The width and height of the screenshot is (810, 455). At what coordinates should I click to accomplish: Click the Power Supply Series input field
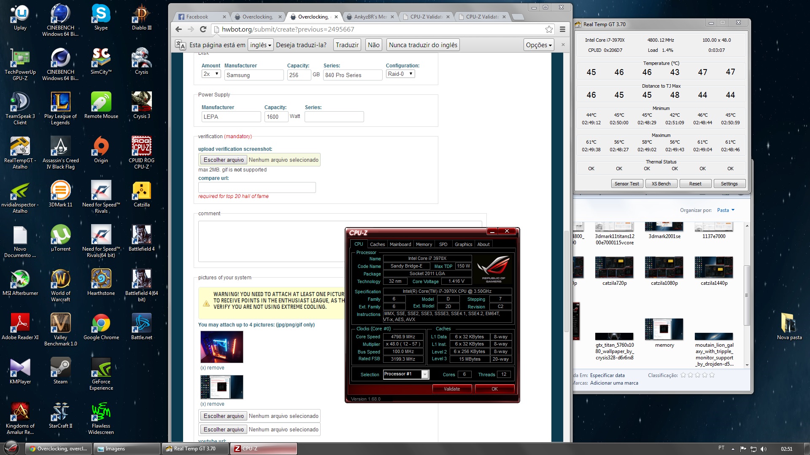coord(334,117)
